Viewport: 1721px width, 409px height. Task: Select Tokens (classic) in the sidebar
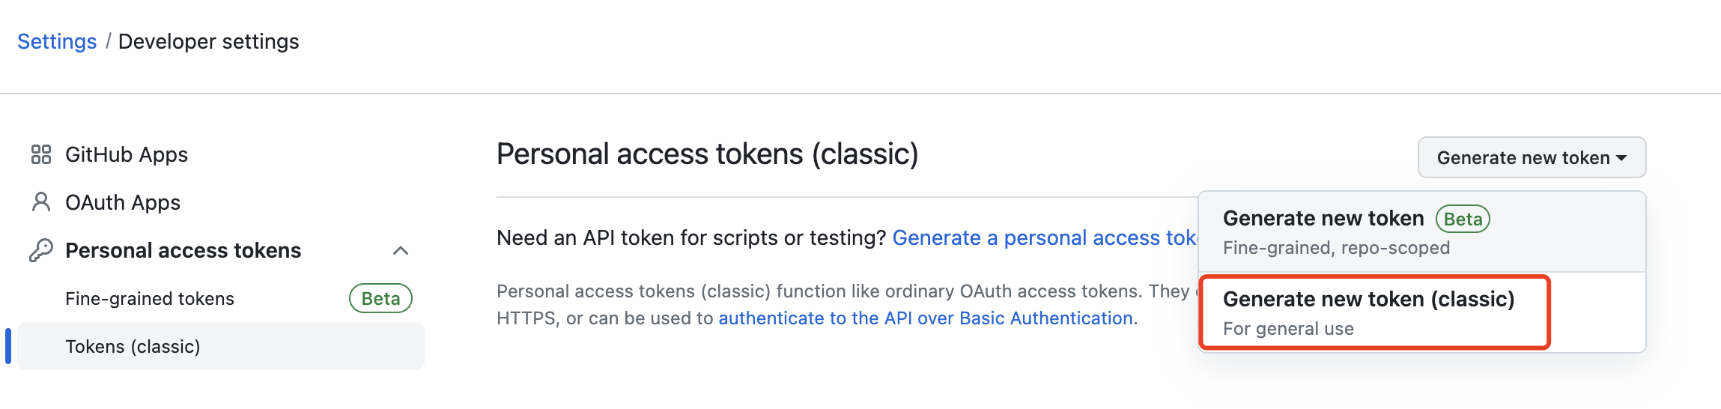click(x=133, y=346)
